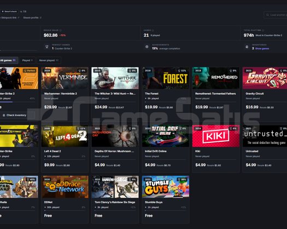Image resolution: width=287 pixels, height=229 pixels.
Task: Open the external-link icon beside Skinpock link
Action: coord(19,17)
